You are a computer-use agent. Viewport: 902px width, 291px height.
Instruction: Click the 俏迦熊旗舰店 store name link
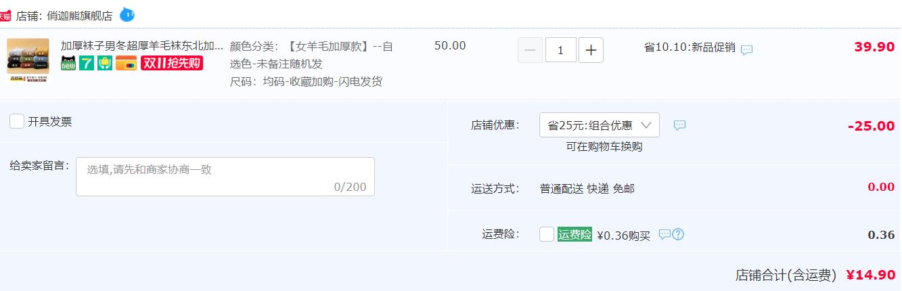pyautogui.click(x=80, y=16)
